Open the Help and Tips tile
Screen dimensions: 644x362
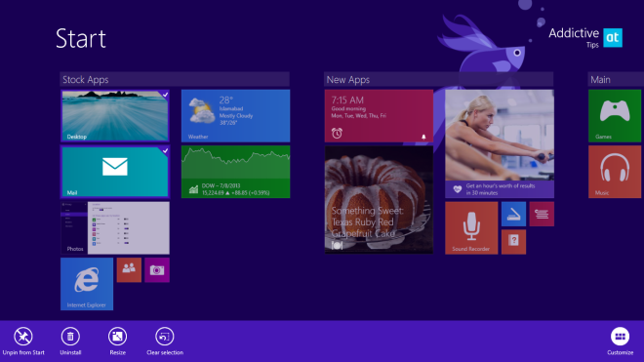pos(513,242)
